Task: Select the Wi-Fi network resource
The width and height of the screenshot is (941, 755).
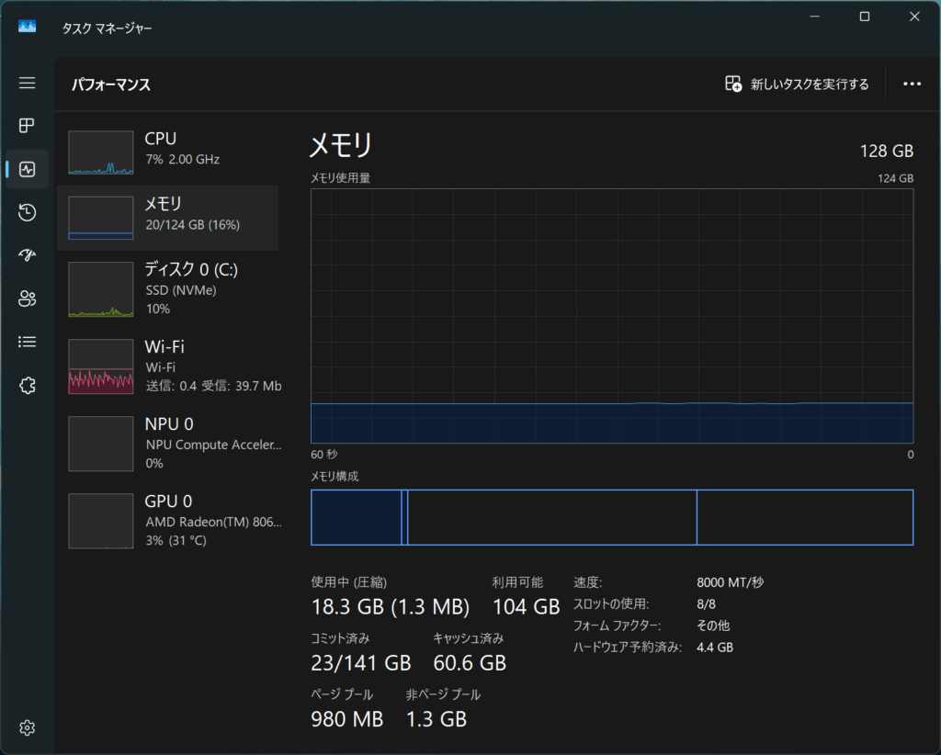Action: click(167, 366)
